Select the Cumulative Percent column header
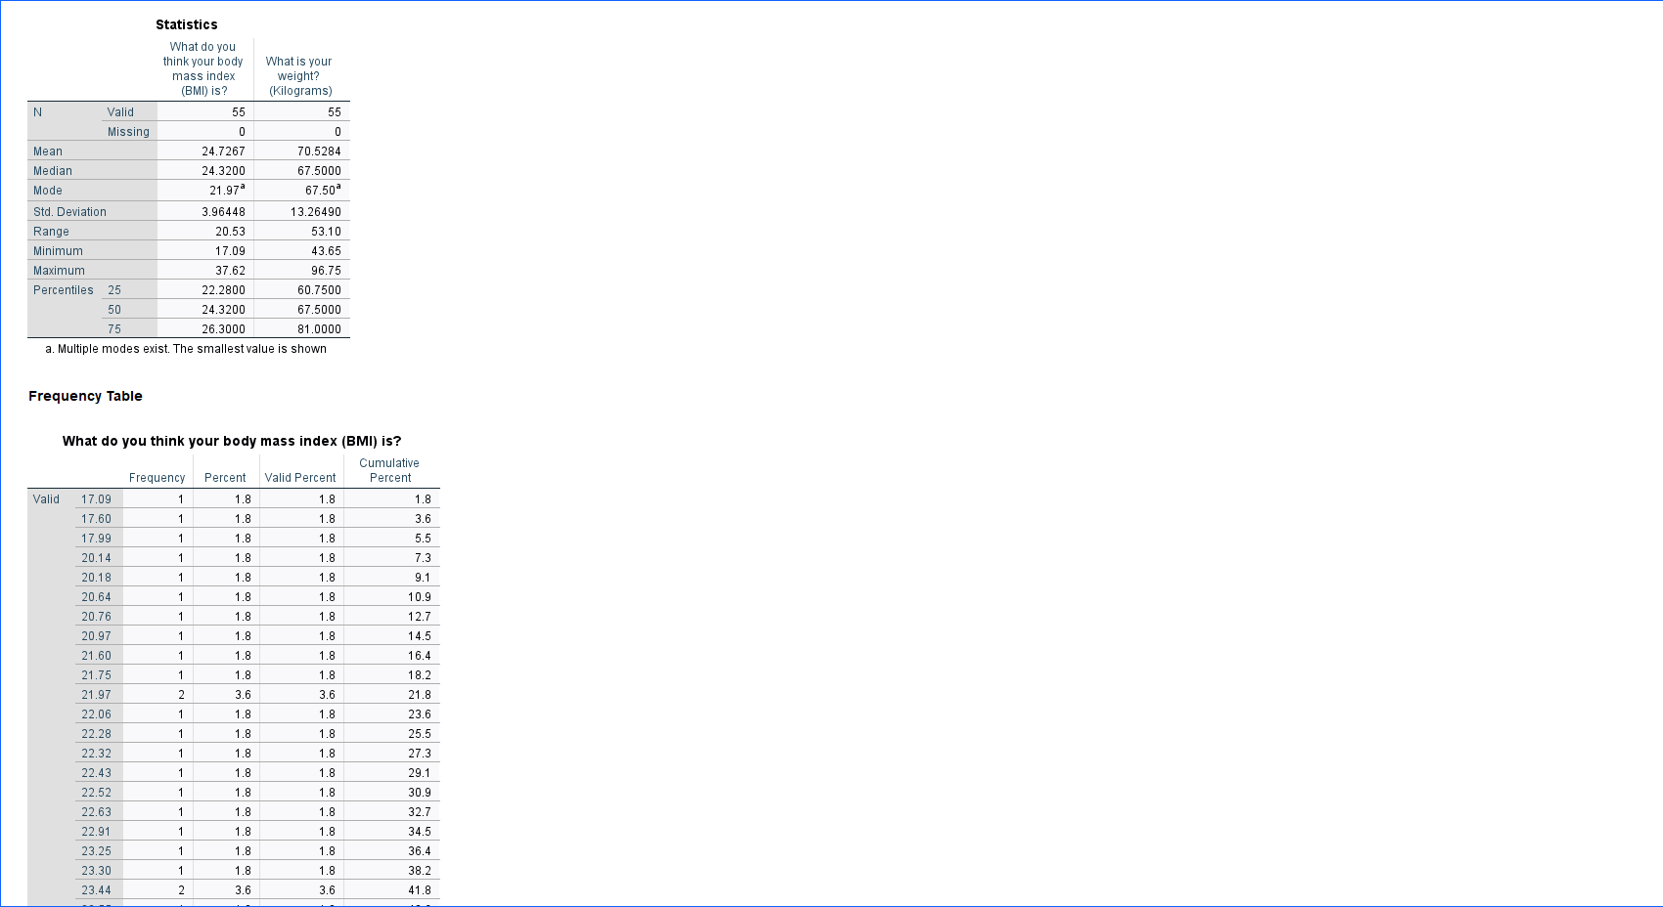 389,470
